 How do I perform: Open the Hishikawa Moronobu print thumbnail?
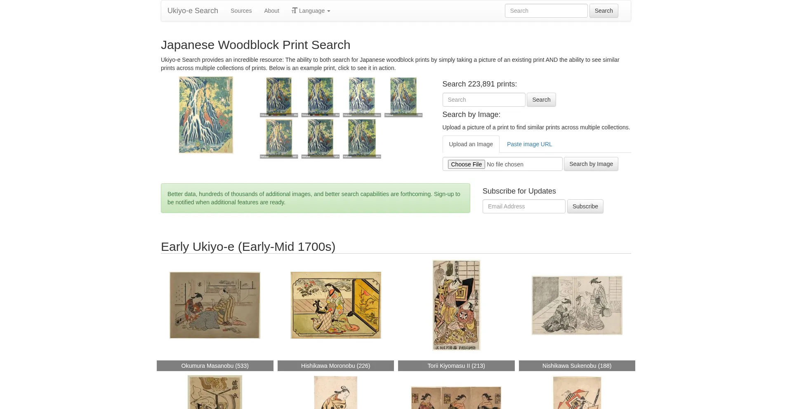click(x=335, y=305)
